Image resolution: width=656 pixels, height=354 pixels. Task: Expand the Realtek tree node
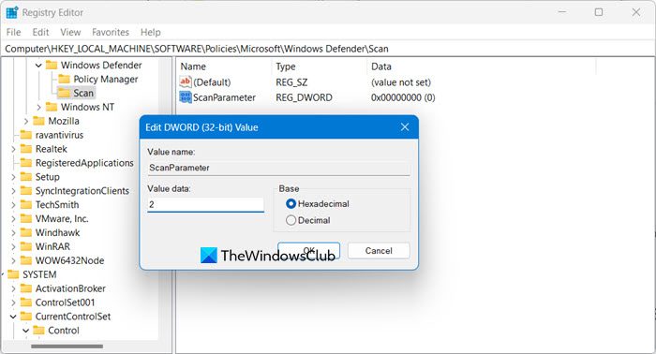click(13, 149)
